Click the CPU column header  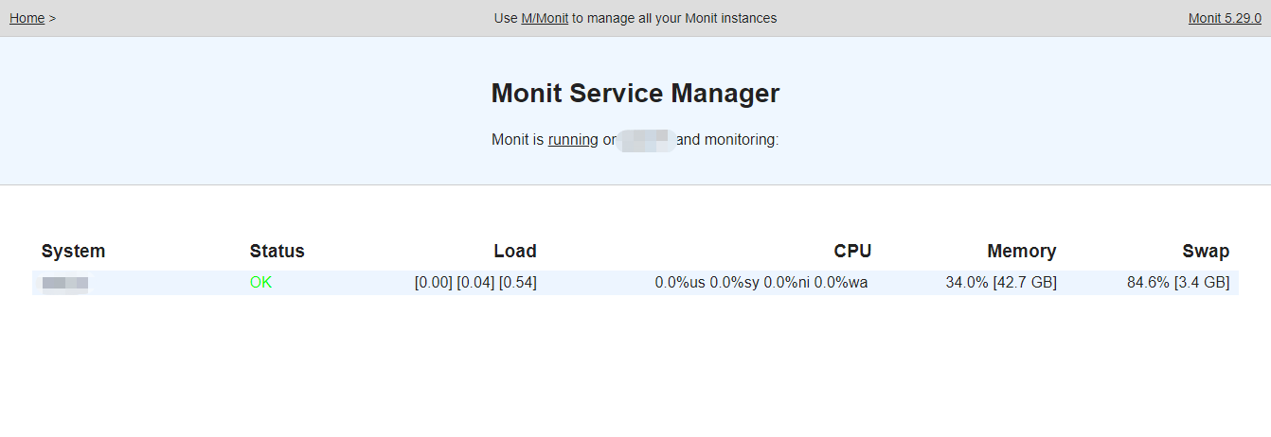tap(852, 251)
